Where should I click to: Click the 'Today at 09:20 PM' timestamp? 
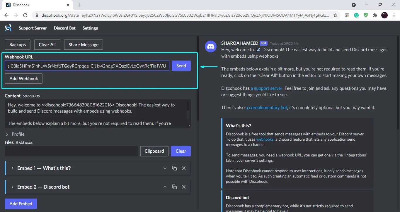click(284, 44)
